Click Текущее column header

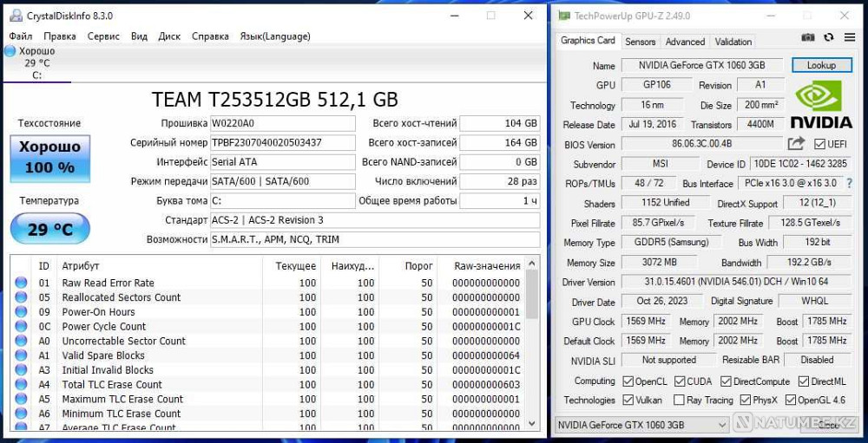point(290,266)
